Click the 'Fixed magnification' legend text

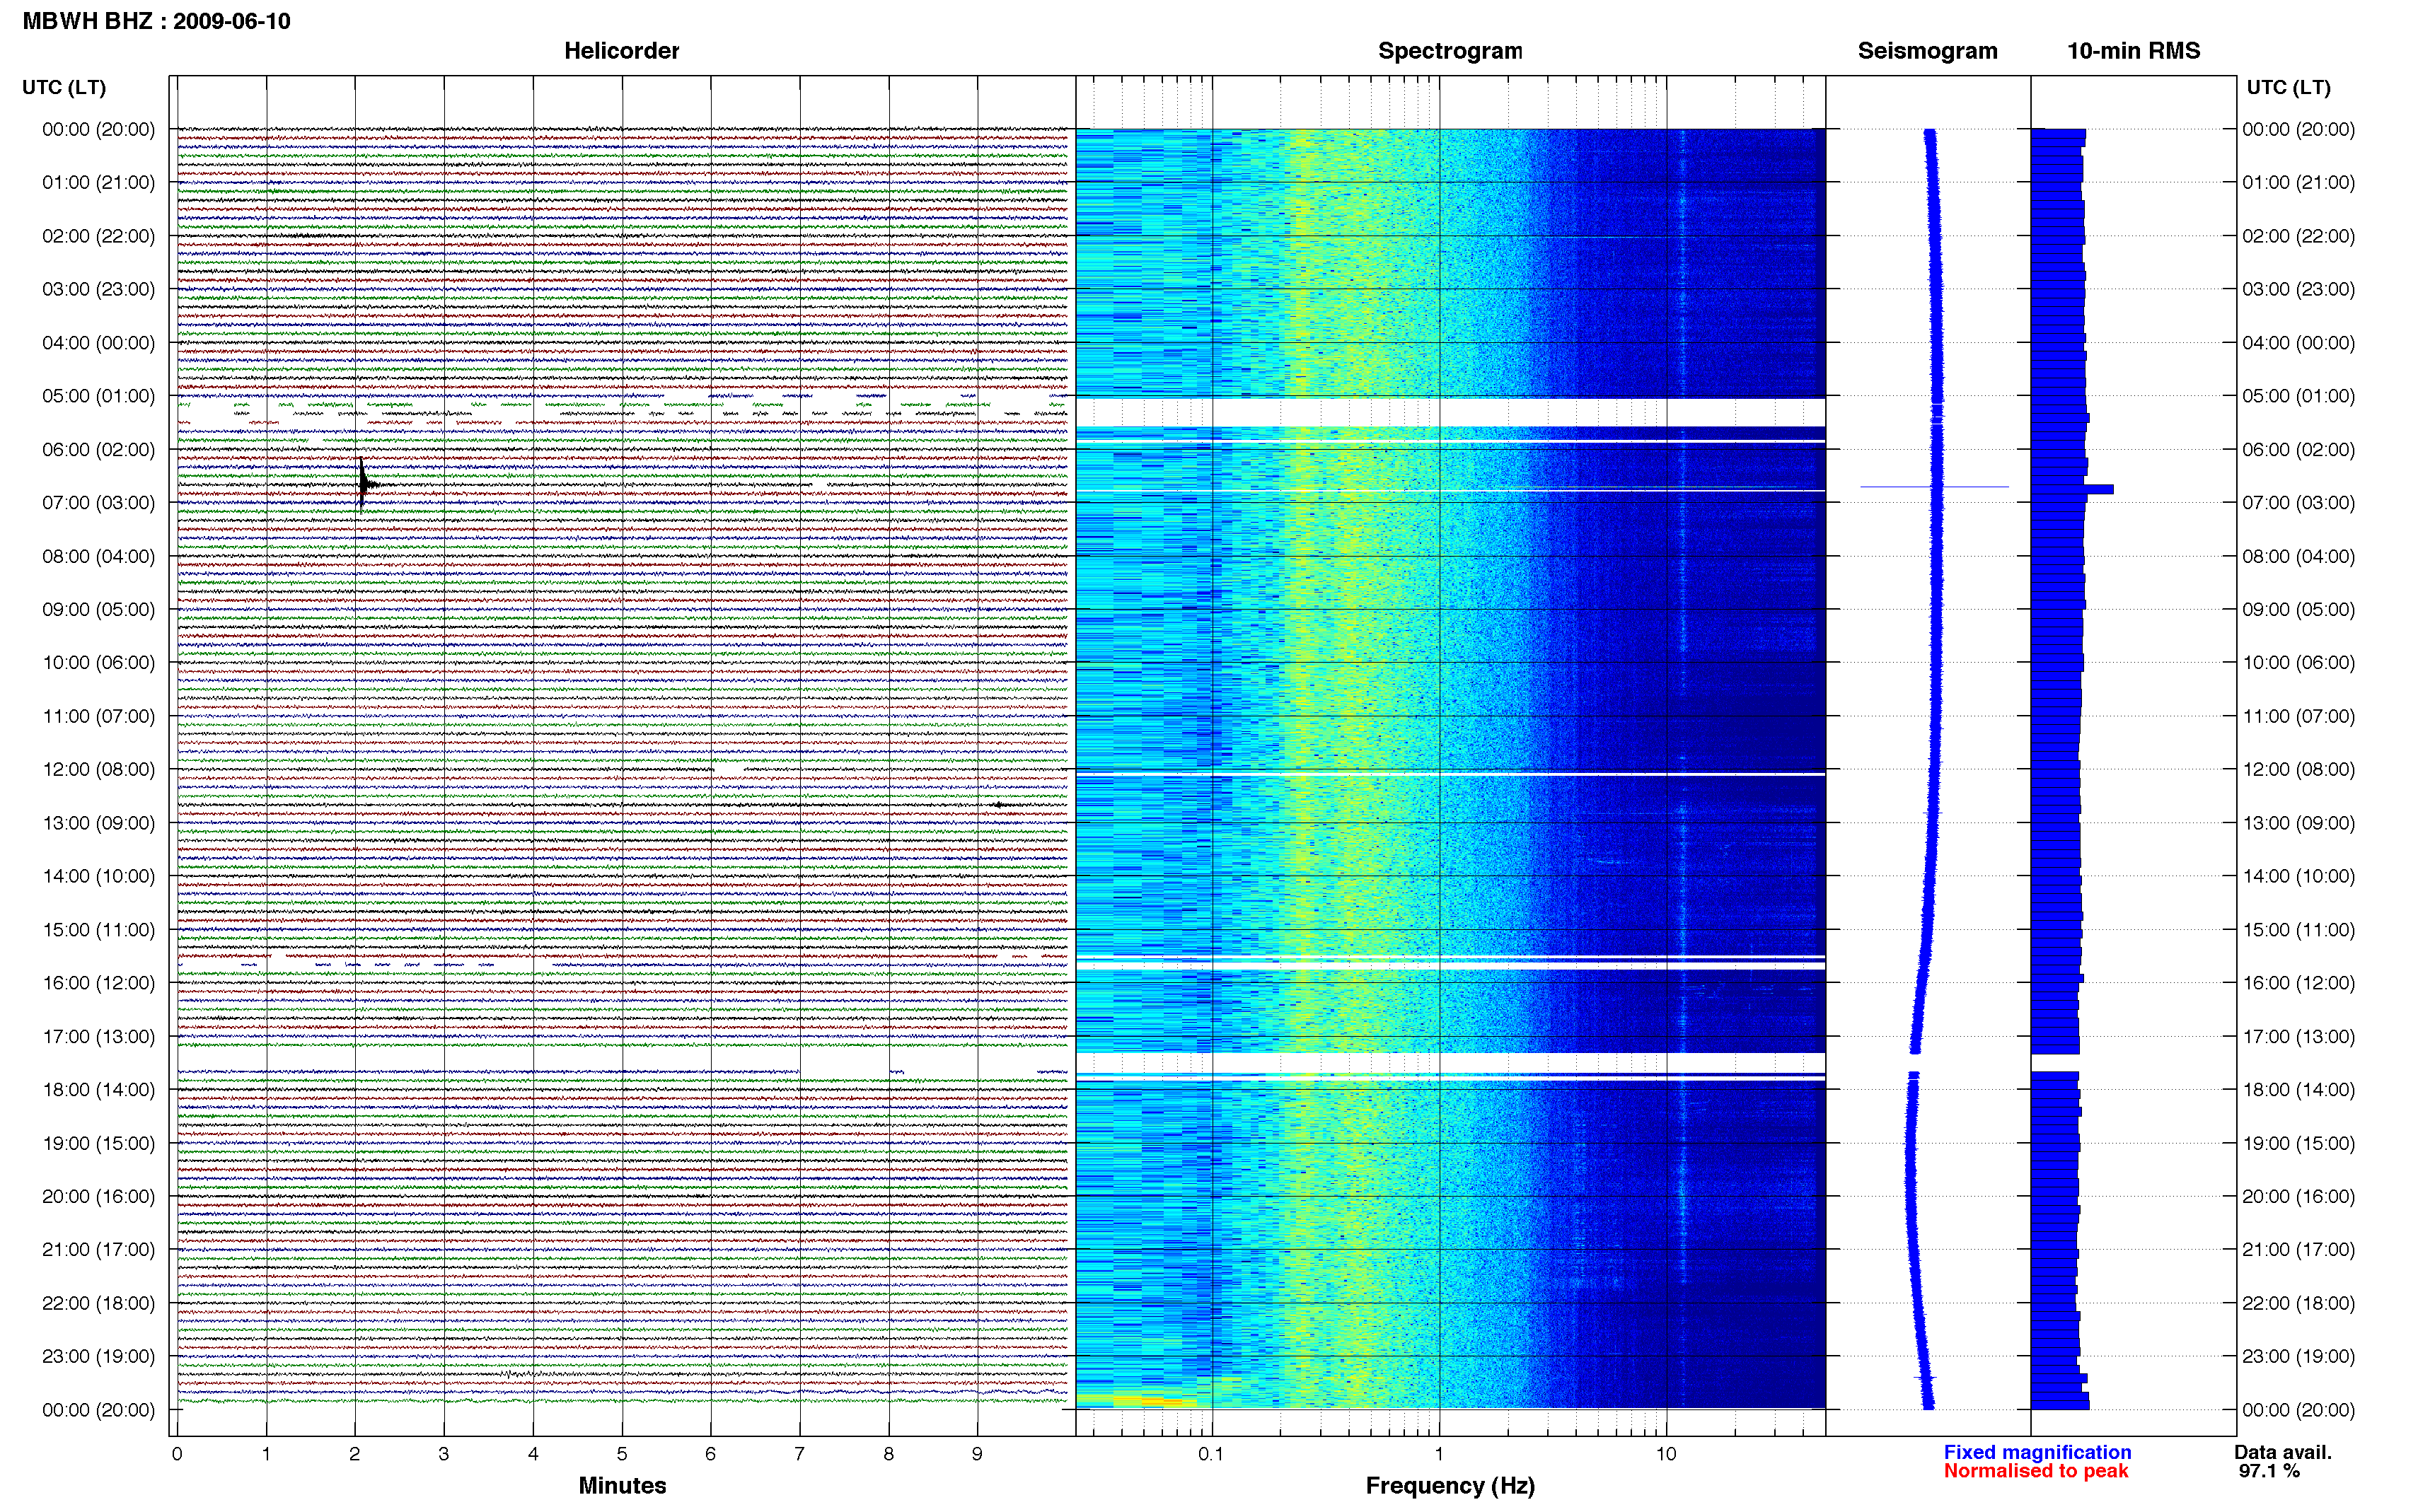(x=2037, y=1452)
